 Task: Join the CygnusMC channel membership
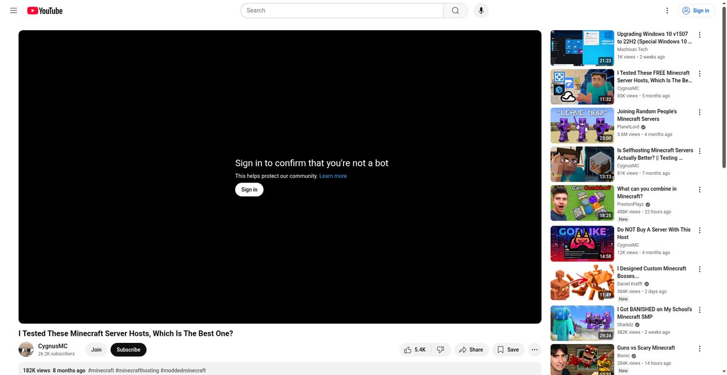[96, 350]
